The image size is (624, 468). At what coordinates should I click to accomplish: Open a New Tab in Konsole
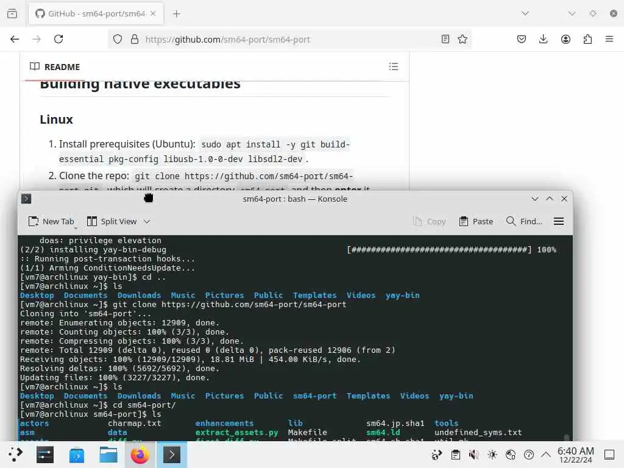(51, 221)
